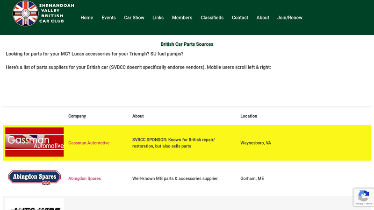
Task: Open the Car Show page
Action: point(134,18)
